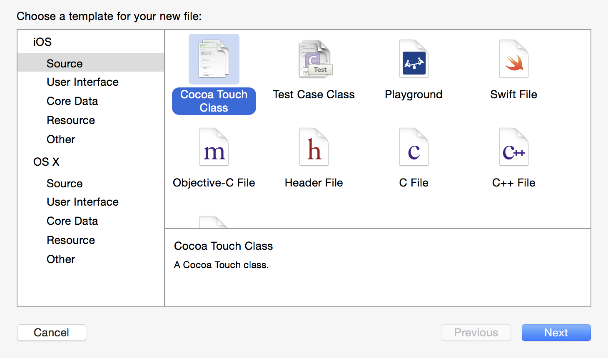Viewport: 608px width, 358px height.
Task: Choose the C++ File template icon
Action: tap(514, 147)
